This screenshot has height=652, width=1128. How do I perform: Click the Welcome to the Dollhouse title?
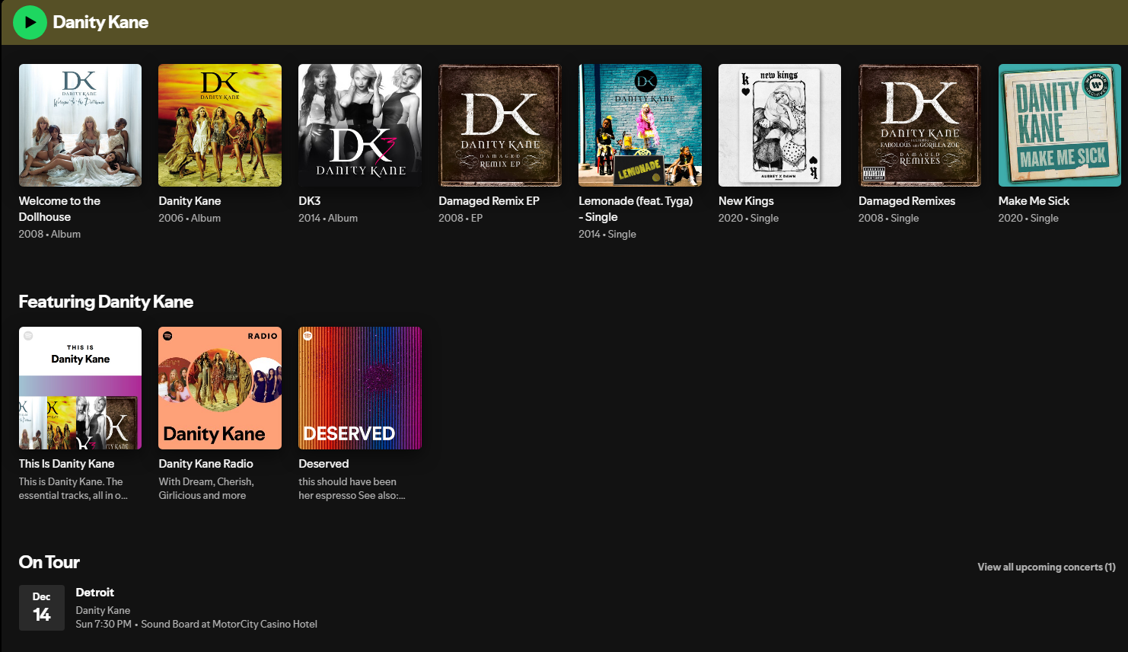pos(59,209)
